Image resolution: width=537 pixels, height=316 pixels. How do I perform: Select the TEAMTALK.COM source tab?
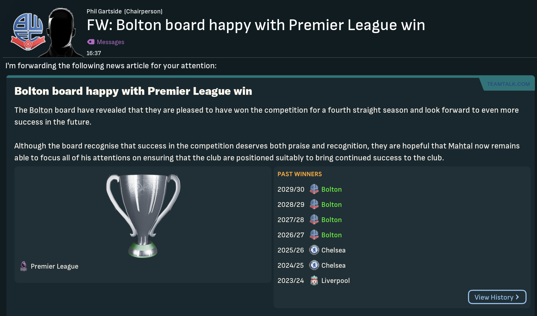coord(508,84)
